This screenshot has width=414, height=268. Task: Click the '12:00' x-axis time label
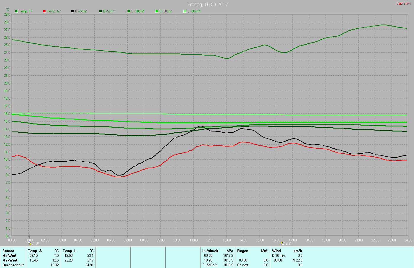coord(210,240)
